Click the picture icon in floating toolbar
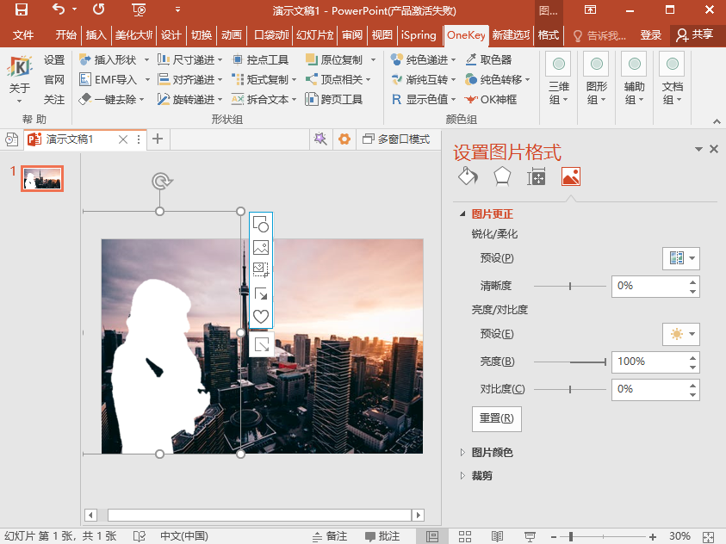 point(261,248)
